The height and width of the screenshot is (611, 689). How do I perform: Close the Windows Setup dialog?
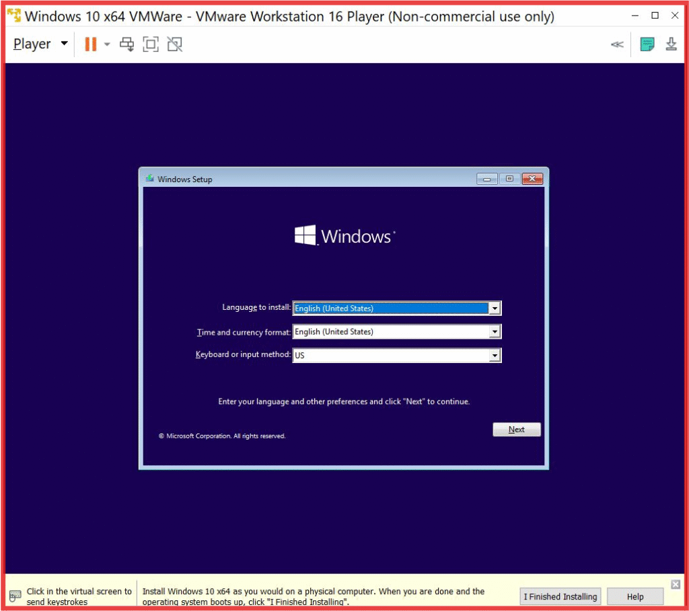(x=532, y=179)
